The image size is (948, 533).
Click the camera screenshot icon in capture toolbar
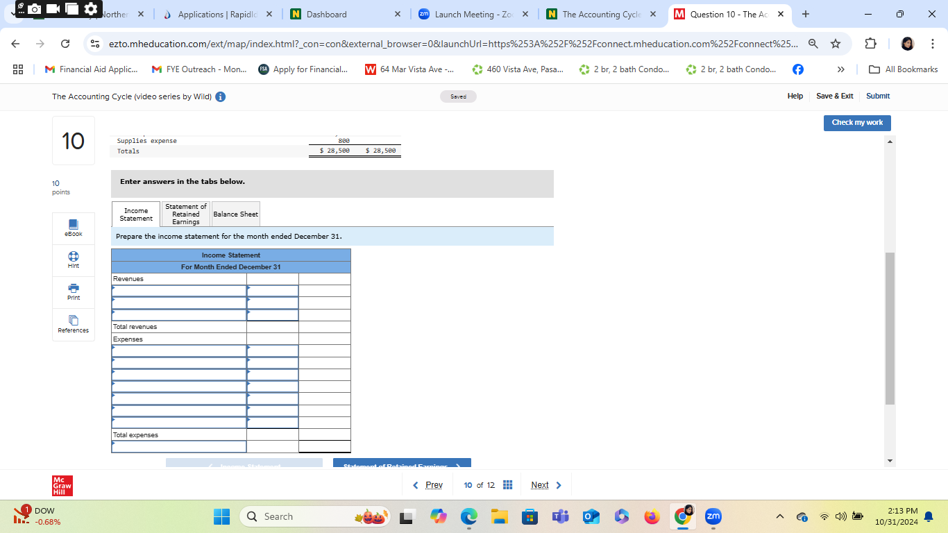[35, 9]
